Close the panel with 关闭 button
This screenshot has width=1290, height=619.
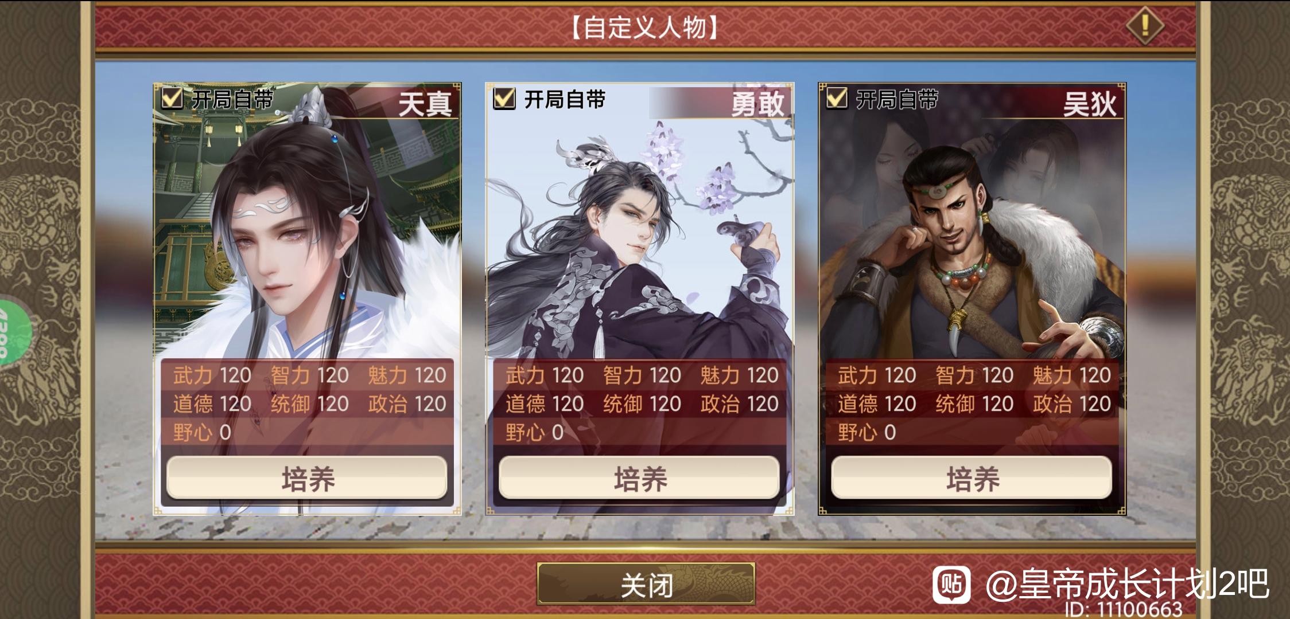click(x=646, y=584)
